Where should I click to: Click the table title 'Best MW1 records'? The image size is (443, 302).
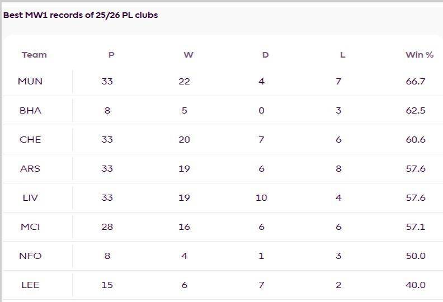point(81,15)
